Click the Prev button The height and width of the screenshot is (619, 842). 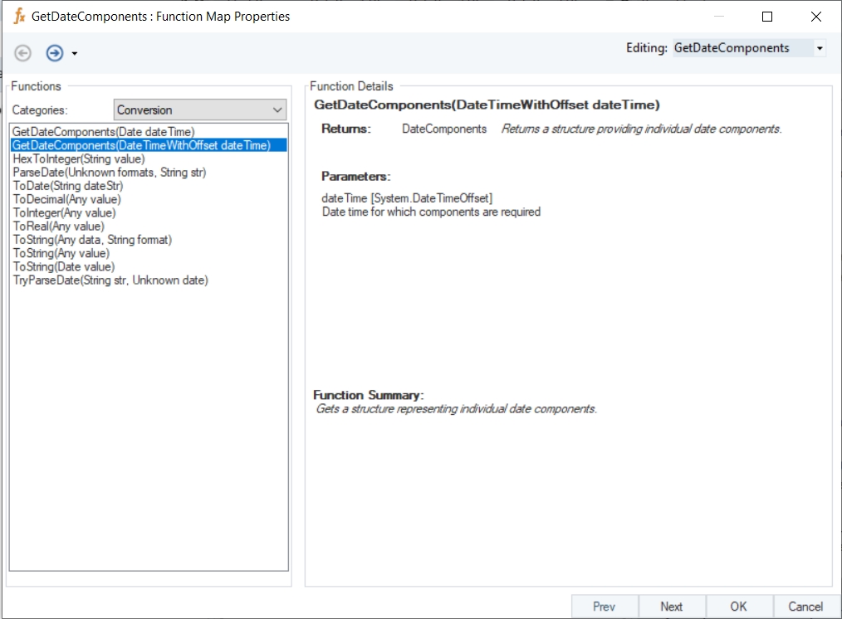pos(604,607)
